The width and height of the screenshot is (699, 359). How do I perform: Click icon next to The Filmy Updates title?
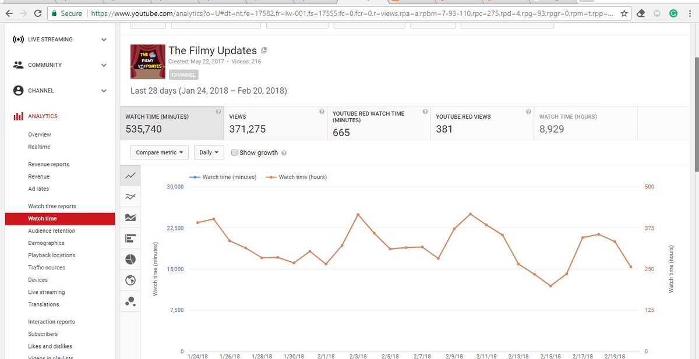point(264,51)
